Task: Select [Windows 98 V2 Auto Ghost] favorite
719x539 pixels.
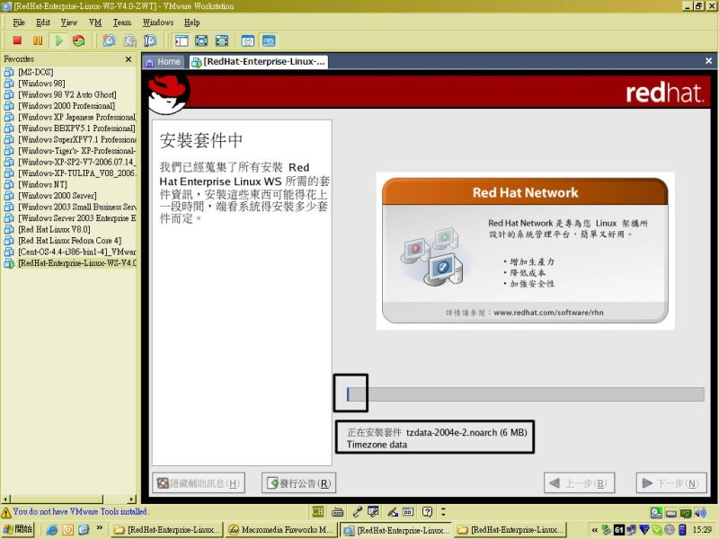Action: tap(67, 94)
